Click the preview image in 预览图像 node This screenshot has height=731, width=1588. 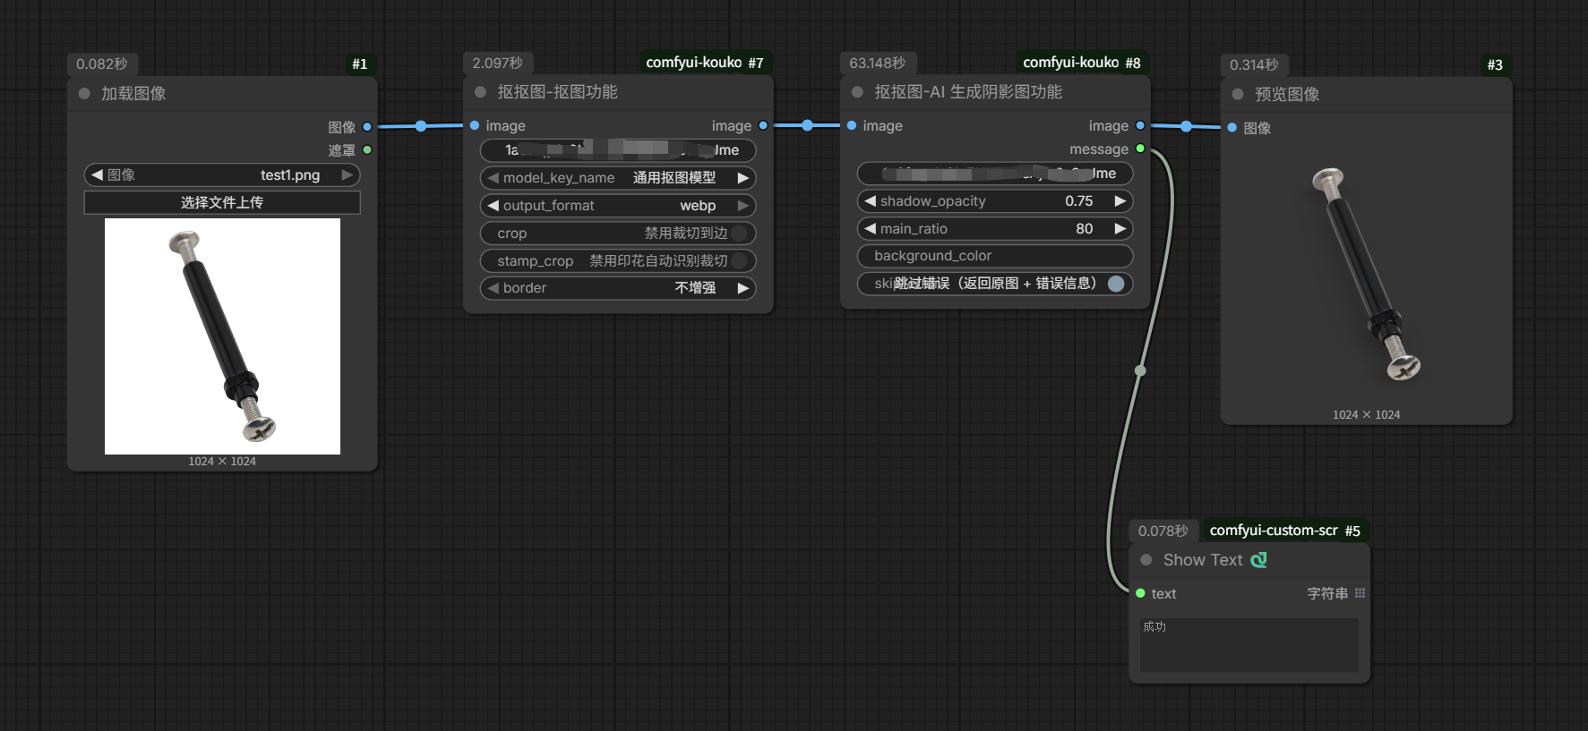coord(1366,274)
